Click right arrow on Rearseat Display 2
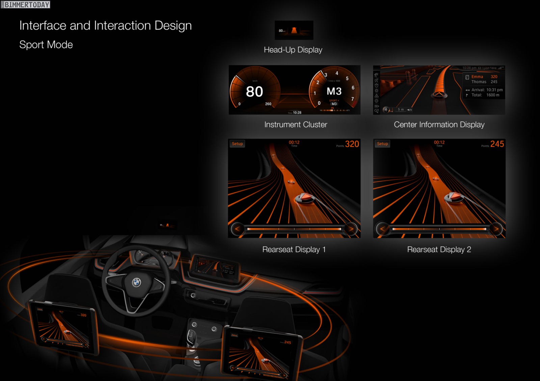This screenshot has width=540, height=381. pos(496,229)
